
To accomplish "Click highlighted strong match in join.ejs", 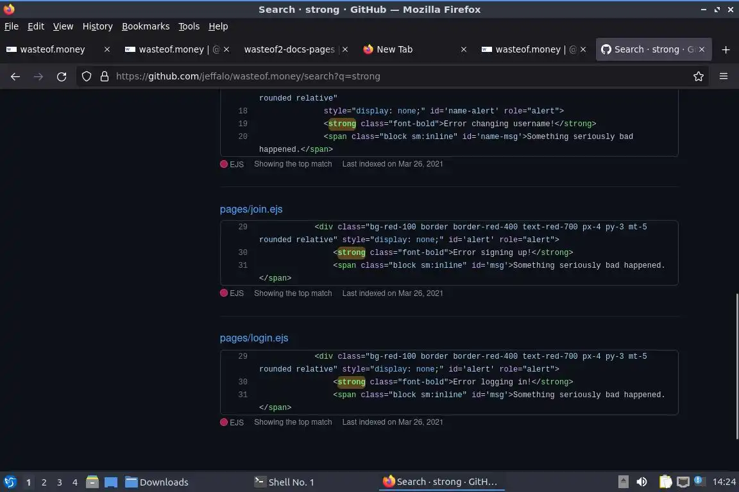I will click(x=351, y=252).
